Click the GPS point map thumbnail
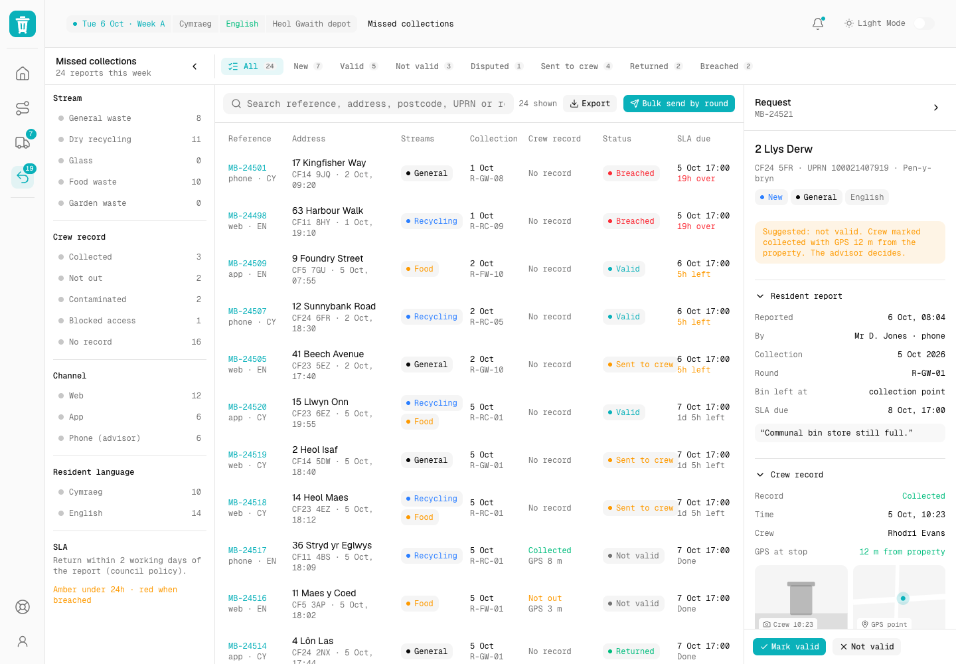 tap(899, 597)
